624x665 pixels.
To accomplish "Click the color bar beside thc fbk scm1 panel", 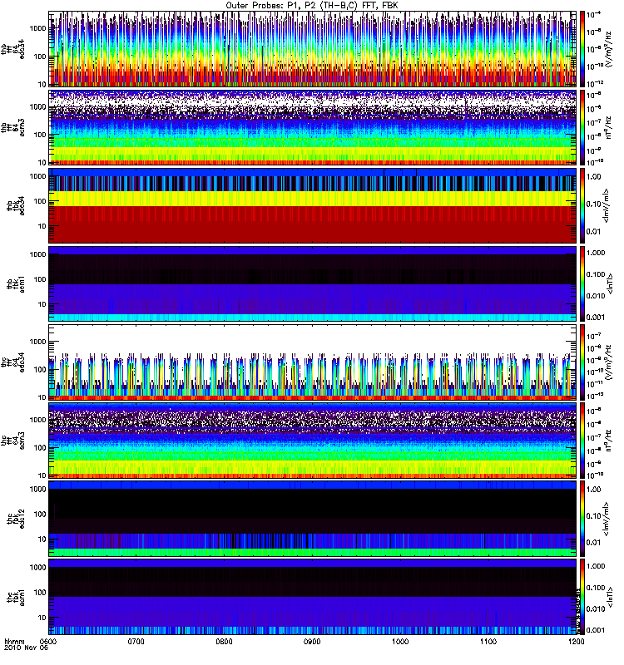I will [x=582, y=596].
